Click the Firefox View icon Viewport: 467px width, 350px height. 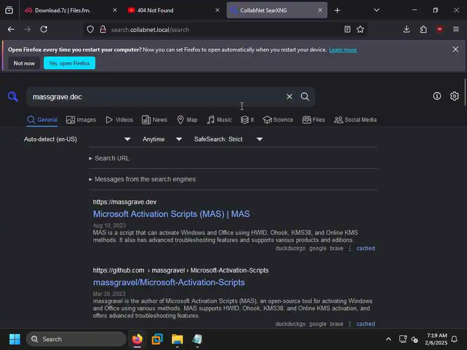tap(9, 10)
